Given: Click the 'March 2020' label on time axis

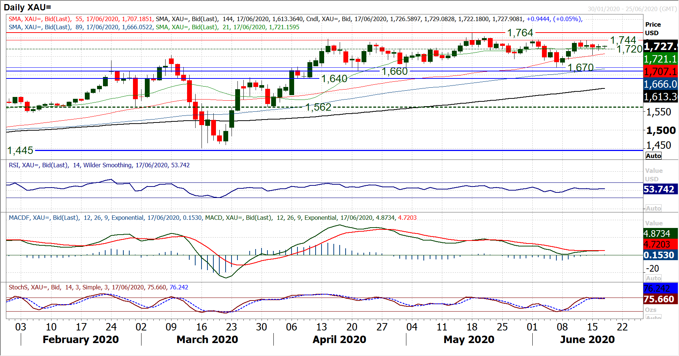Looking at the screenshot, I should [x=207, y=339].
